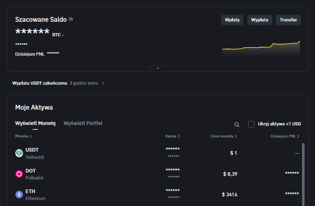Switch to Wyświetl Portfel tab
Screen dimensions: 315x206
(83, 123)
